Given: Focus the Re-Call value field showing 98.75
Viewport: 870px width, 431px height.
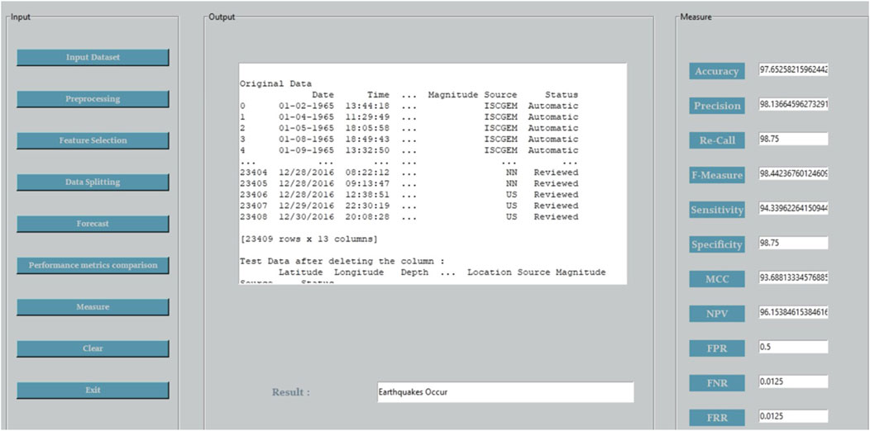Looking at the screenshot, I should [x=793, y=139].
